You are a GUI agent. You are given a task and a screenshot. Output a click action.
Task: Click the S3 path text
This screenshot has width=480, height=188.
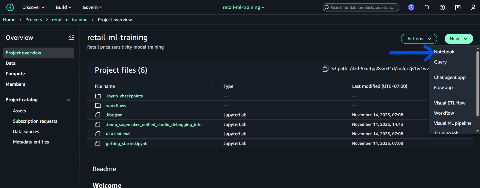[380, 69]
